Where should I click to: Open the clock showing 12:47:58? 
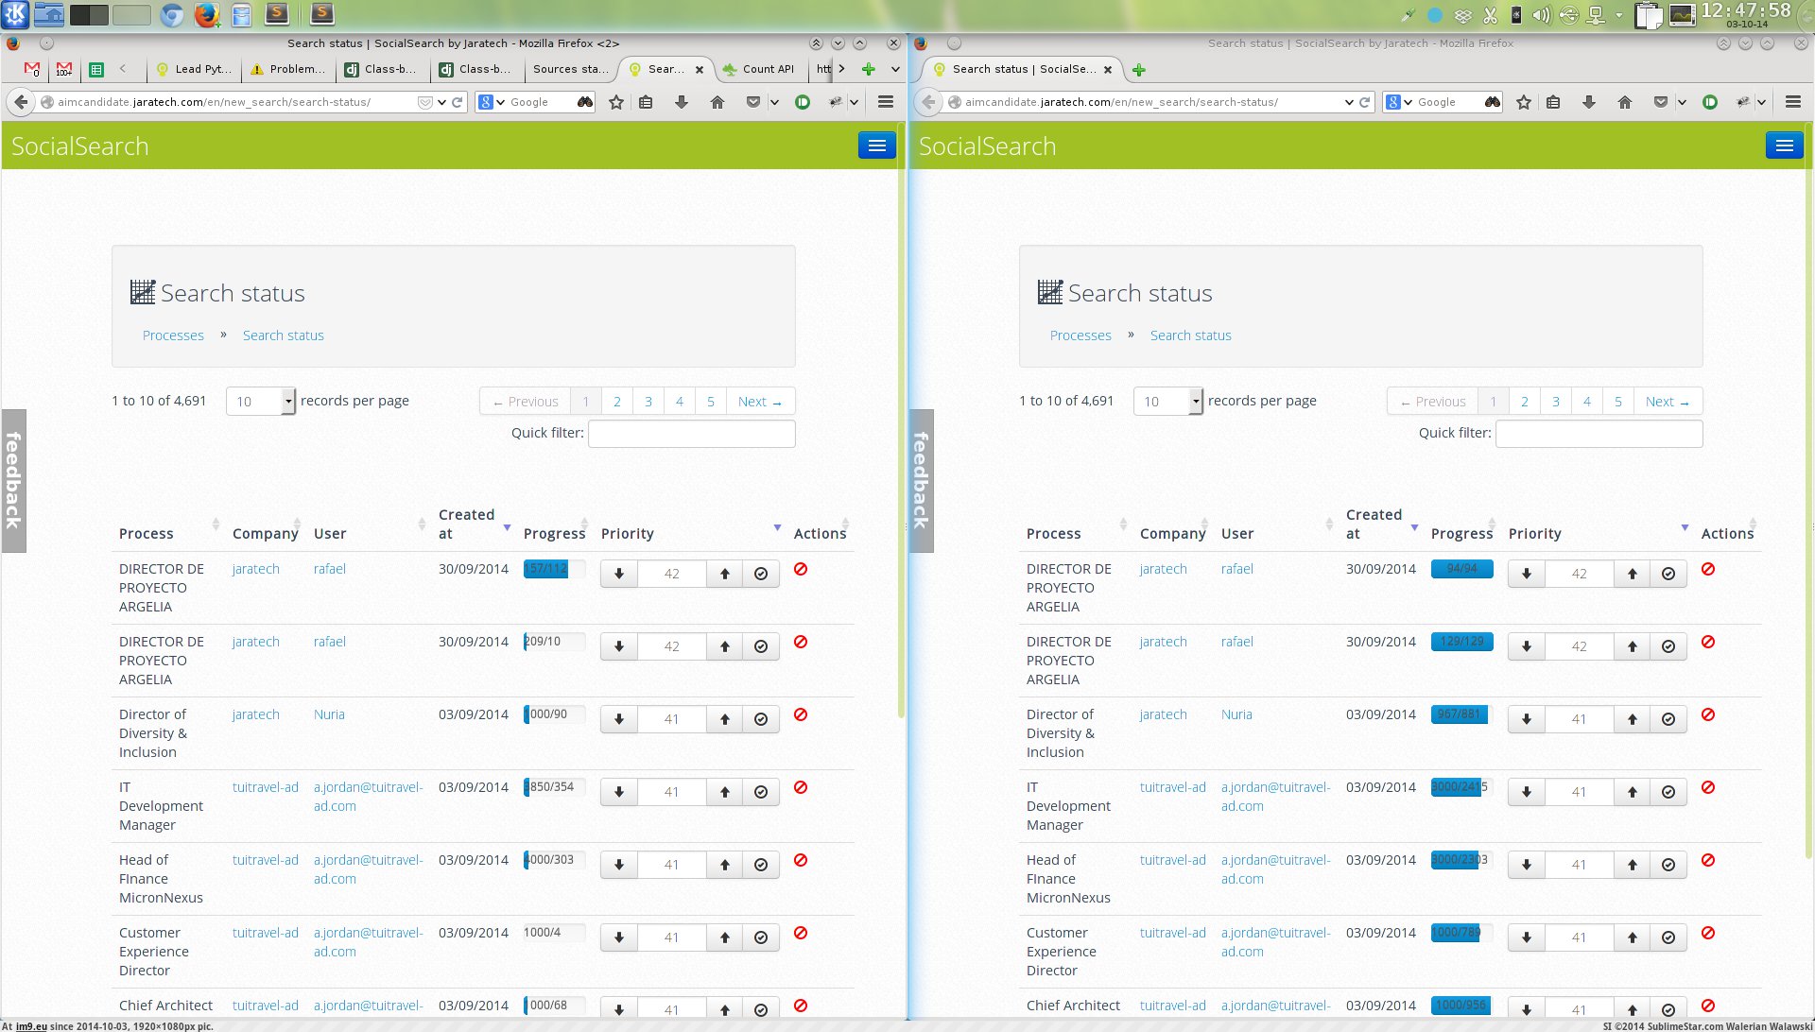point(1746,14)
